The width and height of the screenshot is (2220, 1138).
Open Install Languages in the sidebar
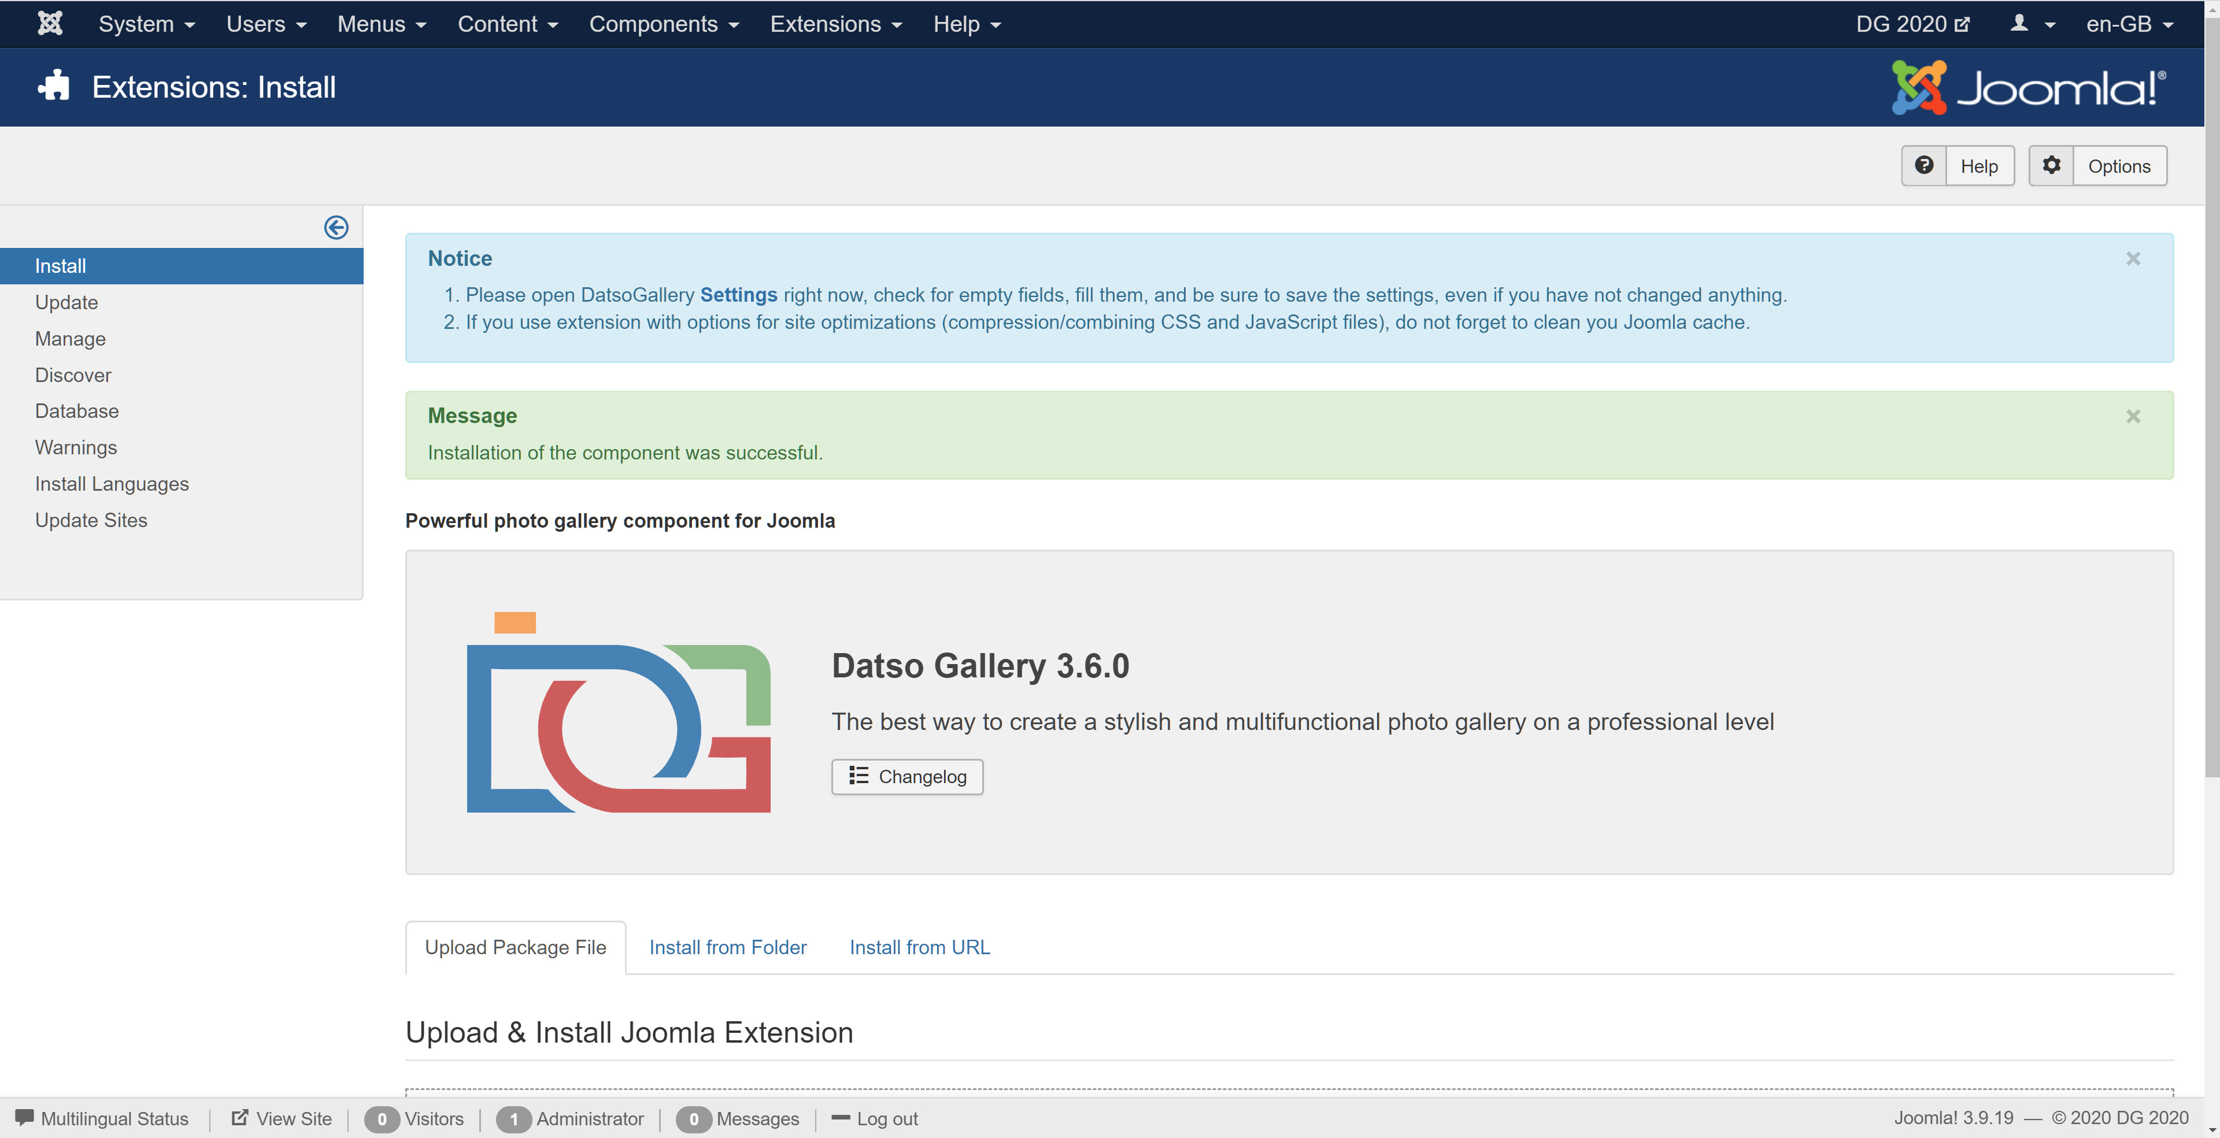click(112, 483)
